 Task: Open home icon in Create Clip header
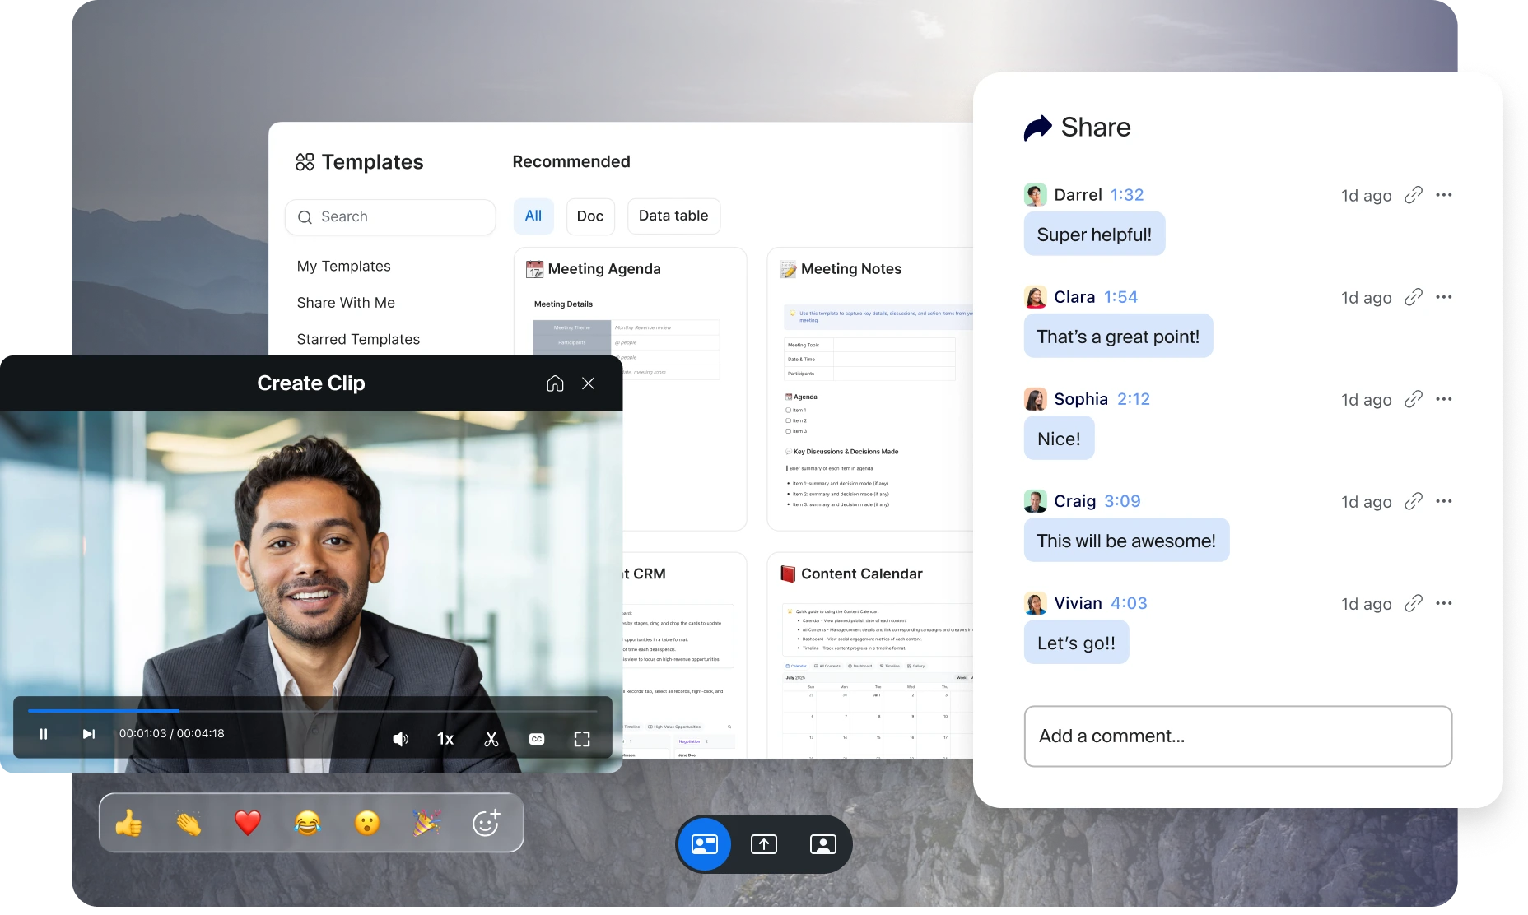click(x=555, y=383)
